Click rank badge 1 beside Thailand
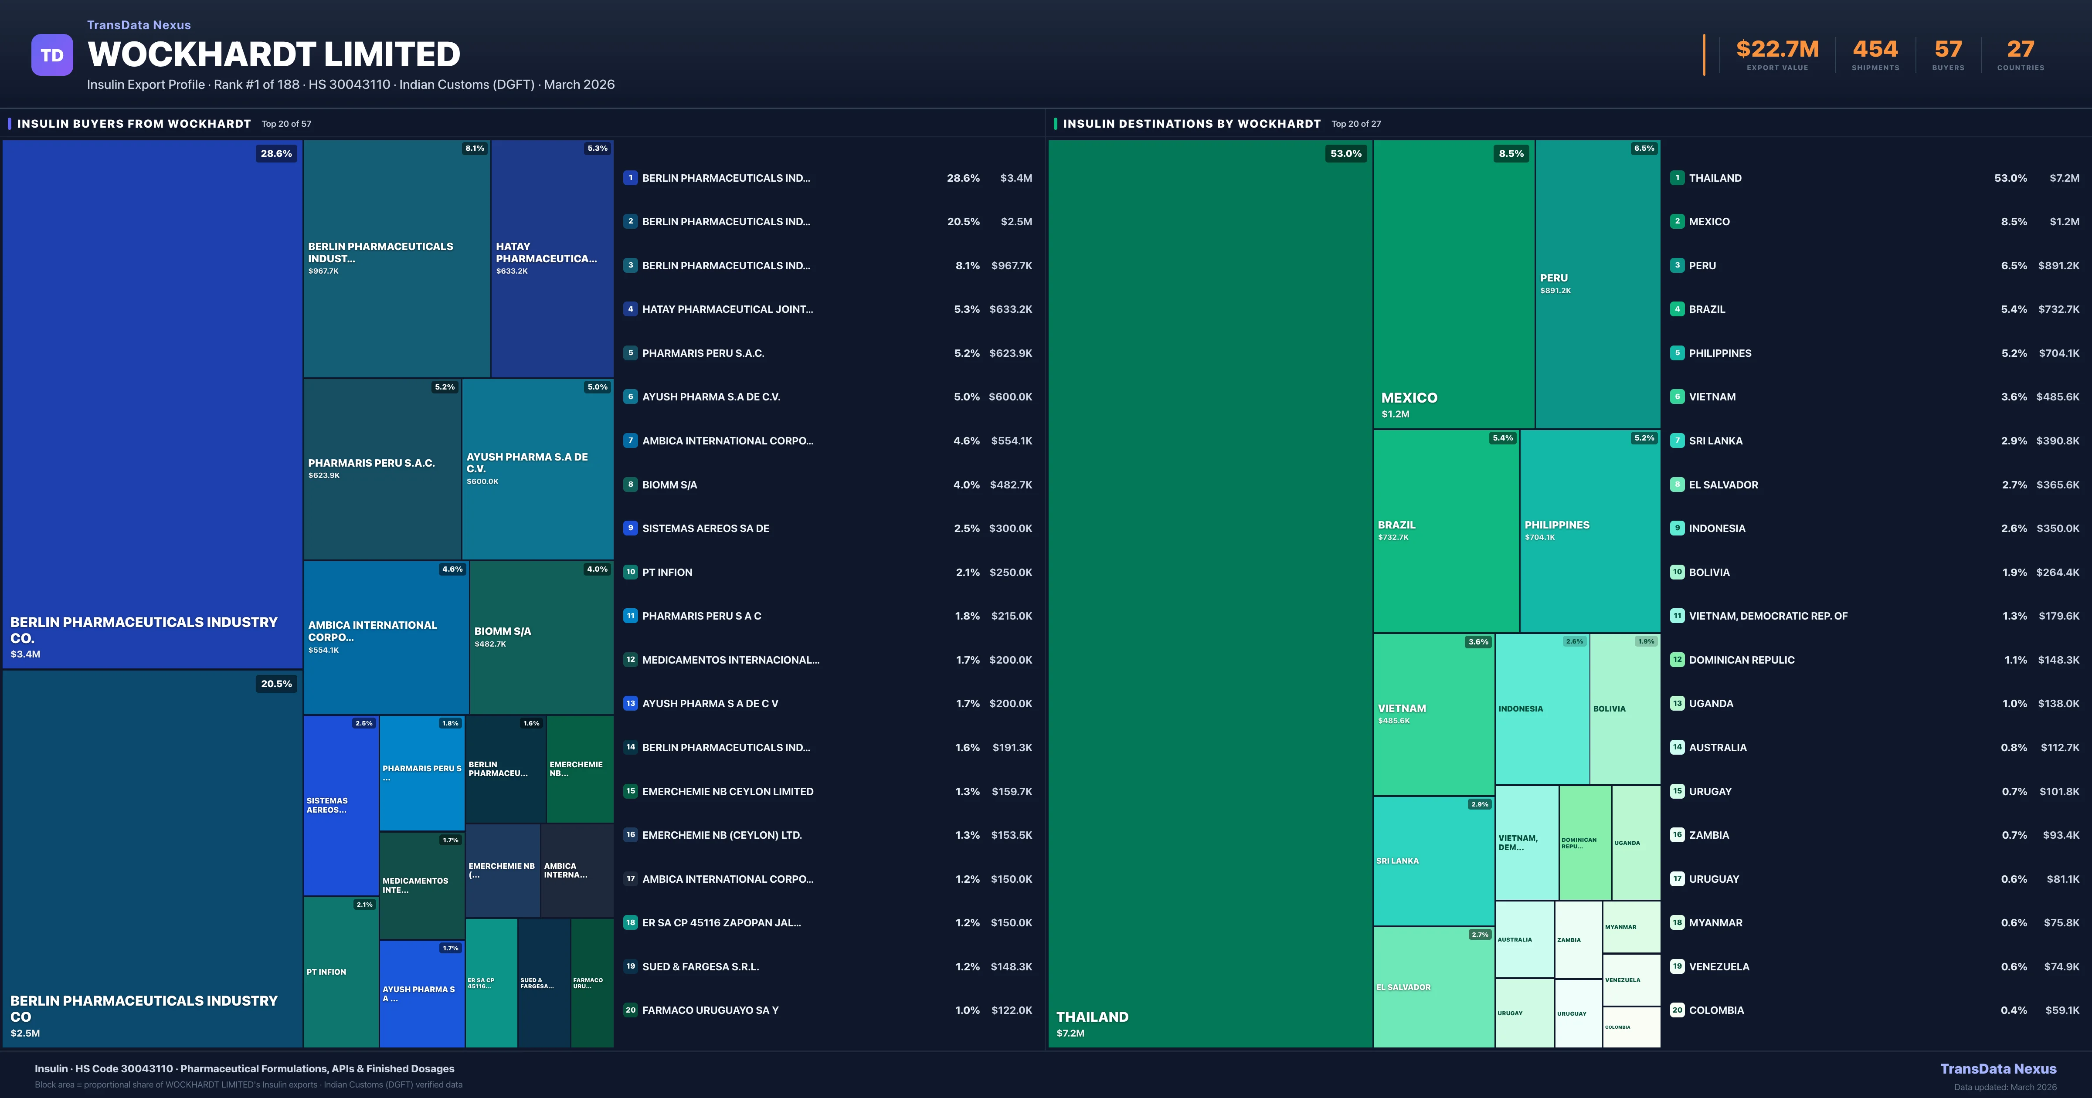2092x1098 pixels. pos(1677,178)
